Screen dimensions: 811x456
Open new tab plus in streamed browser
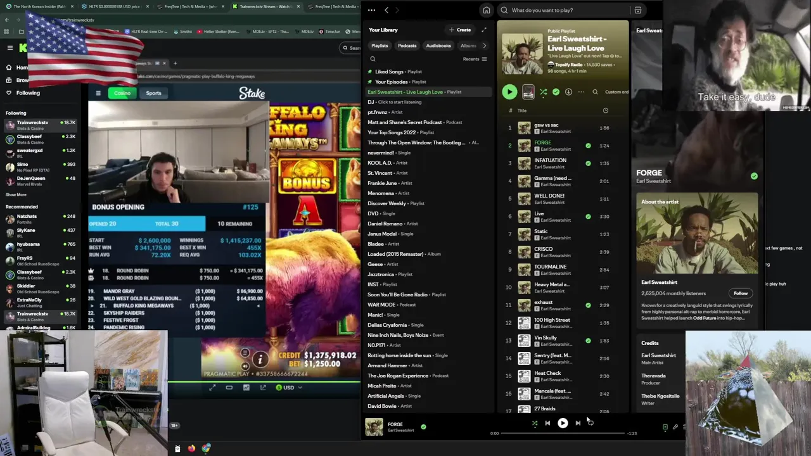176,63
